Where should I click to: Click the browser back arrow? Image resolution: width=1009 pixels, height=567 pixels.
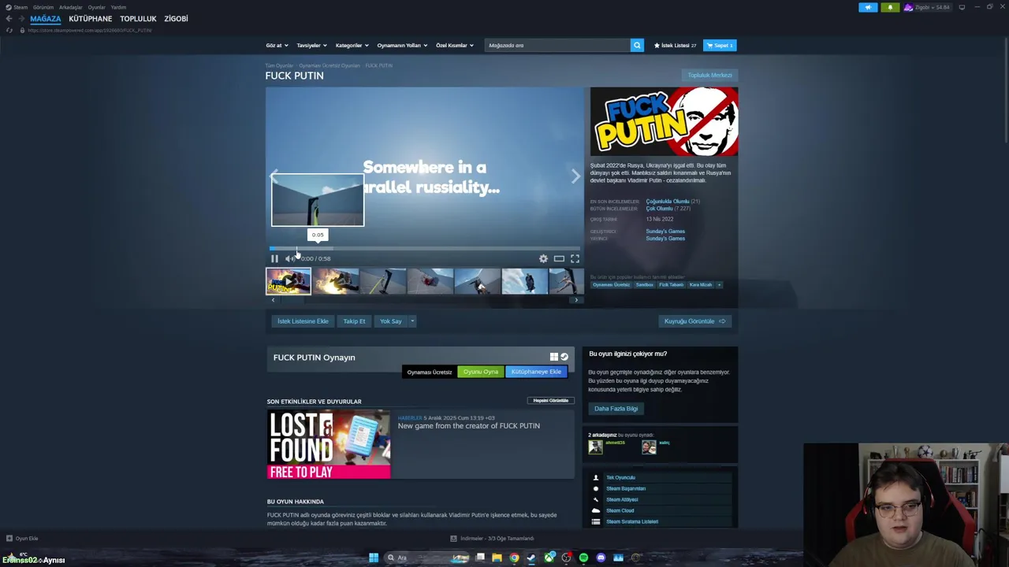click(x=9, y=18)
